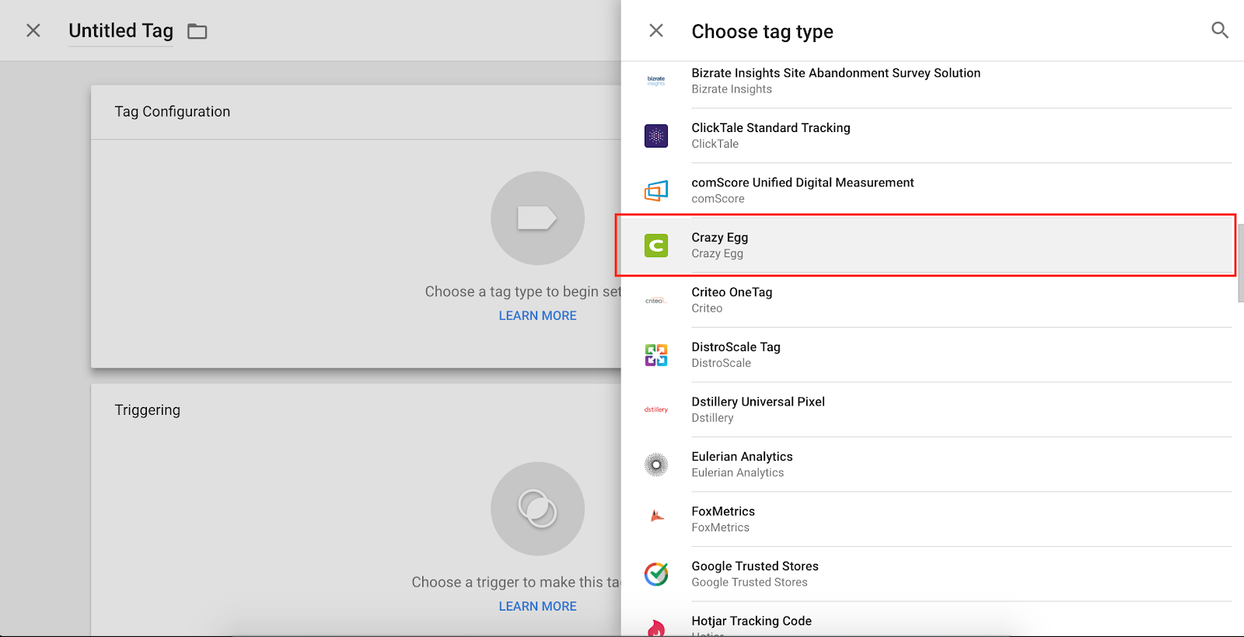The height and width of the screenshot is (637, 1244).
Task: Select the green Crazy Egg logo icon
Action: (x=656, y=245)
